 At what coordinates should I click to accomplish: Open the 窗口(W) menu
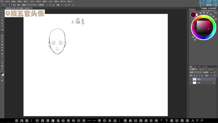pos(63,1)
